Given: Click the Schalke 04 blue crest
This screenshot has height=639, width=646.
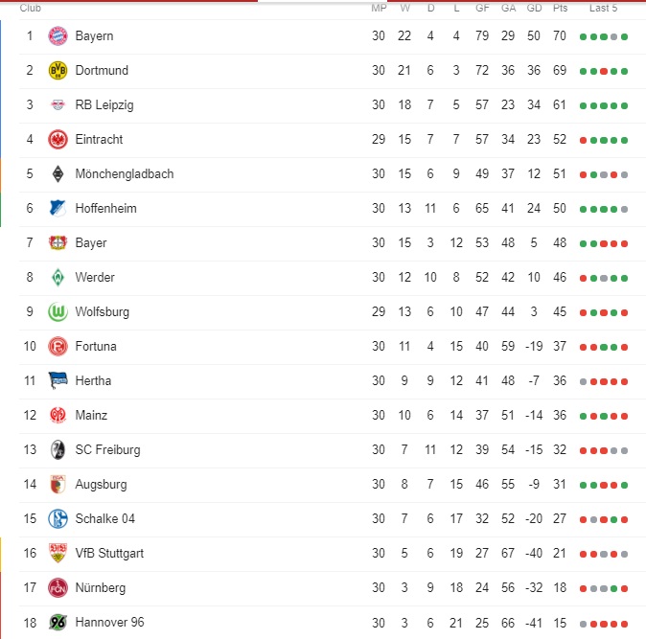Looking at the screenshot, I should click(x=58, y=519).
